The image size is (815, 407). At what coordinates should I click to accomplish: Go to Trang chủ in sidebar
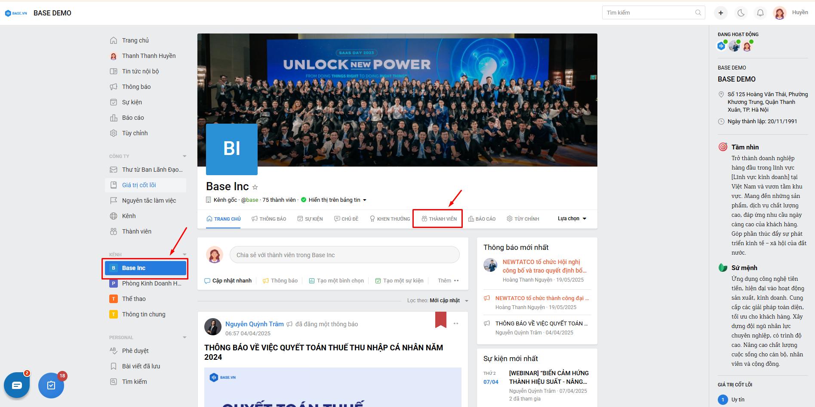(135, 40)
